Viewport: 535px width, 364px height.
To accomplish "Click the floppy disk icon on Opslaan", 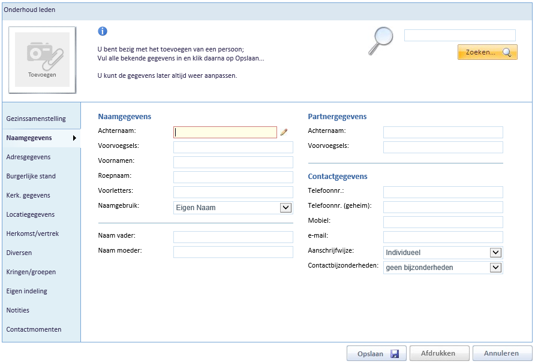I will tap(395, 354).
